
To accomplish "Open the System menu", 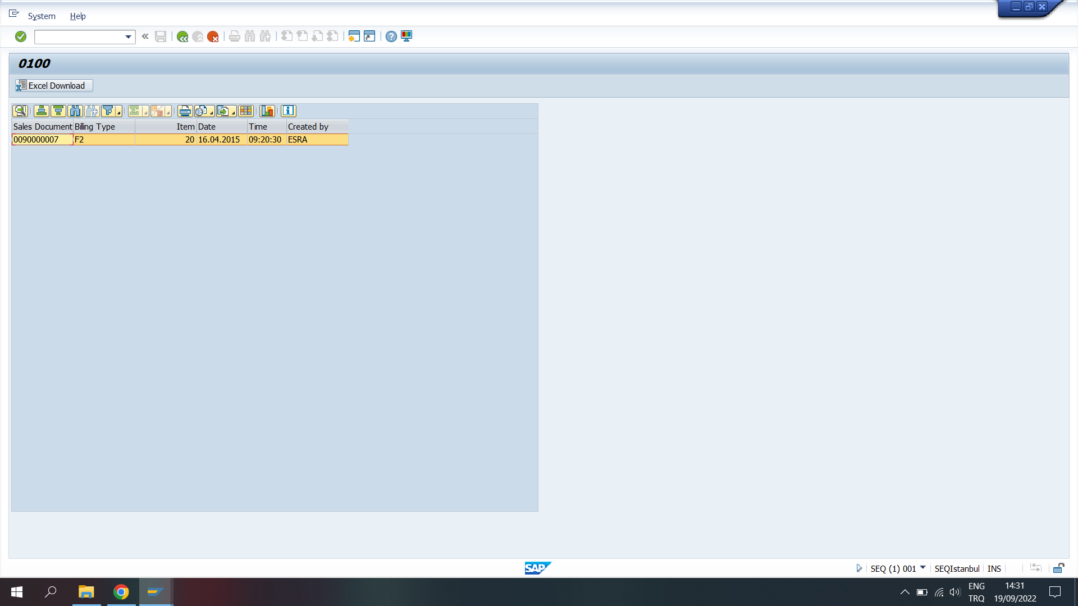I will (x=42, y=16).
